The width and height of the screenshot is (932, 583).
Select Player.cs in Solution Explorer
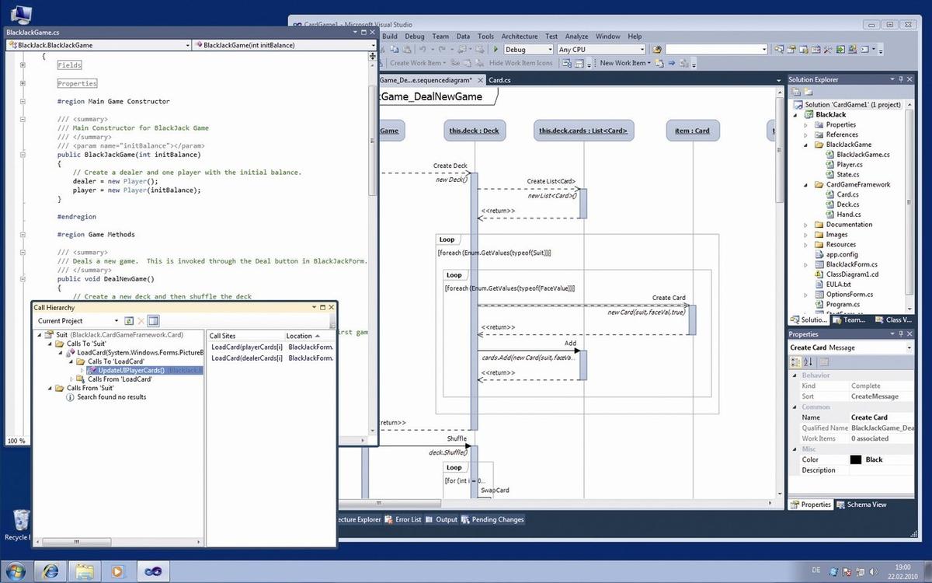843,165
